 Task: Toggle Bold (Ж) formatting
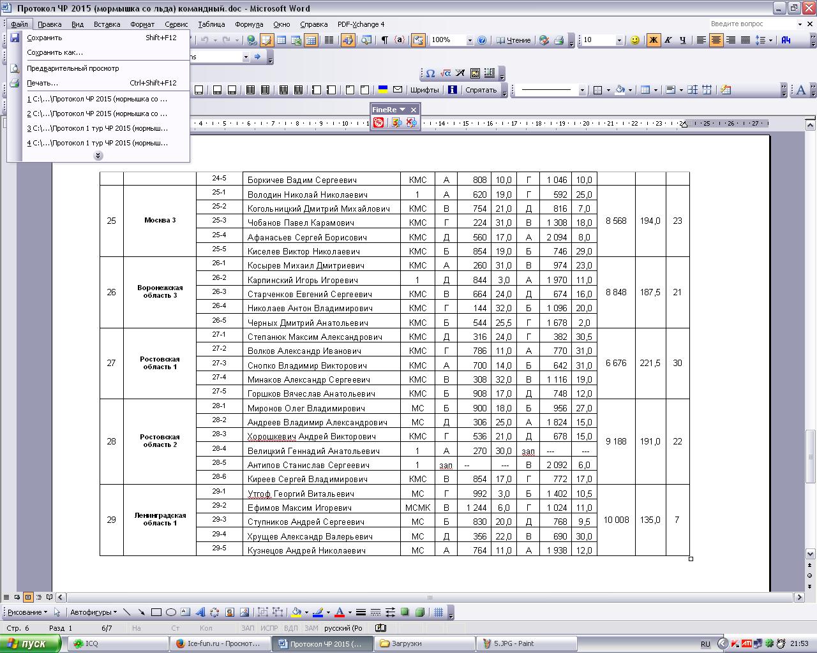coord(653,40)
